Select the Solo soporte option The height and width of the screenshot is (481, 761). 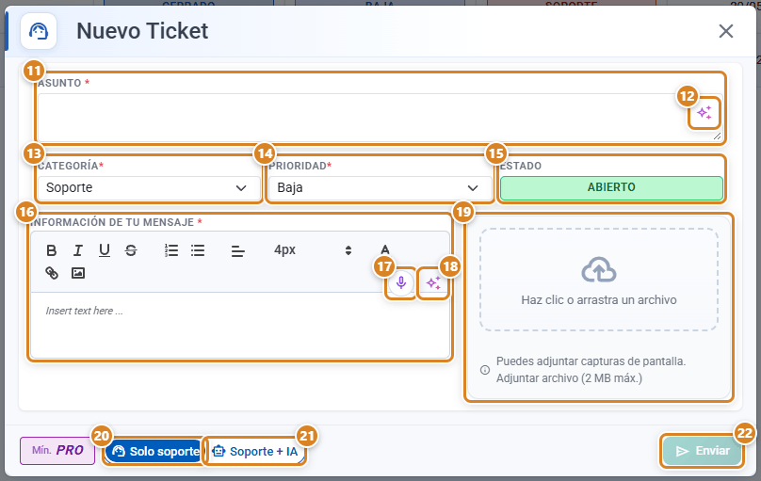tap(154, 452)
